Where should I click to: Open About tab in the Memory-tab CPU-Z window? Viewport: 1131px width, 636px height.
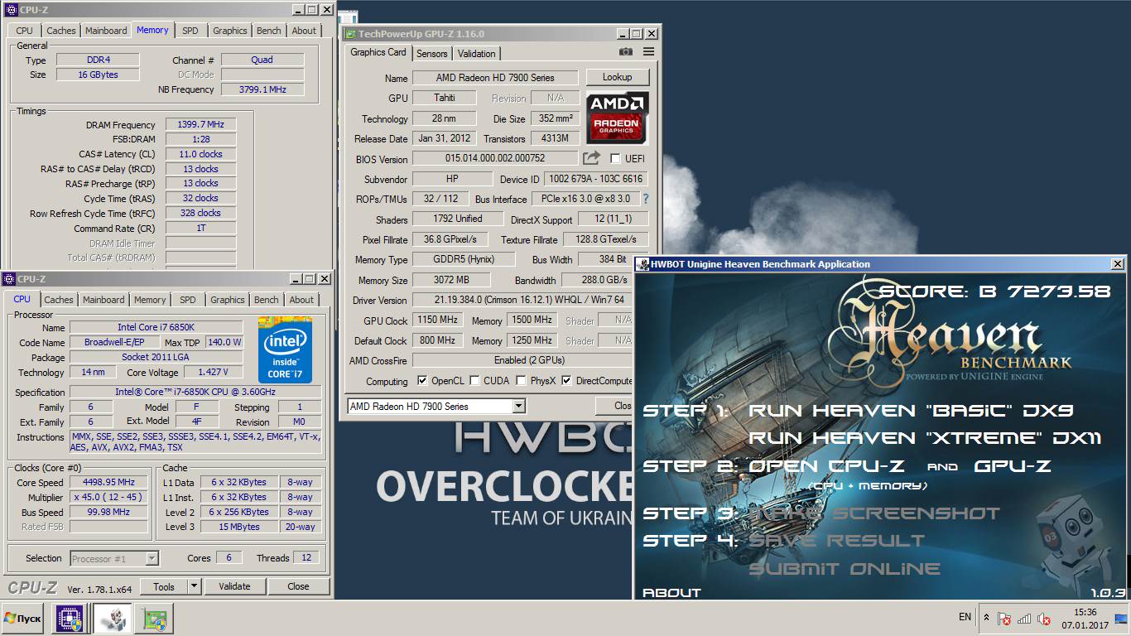pos(304,31)
